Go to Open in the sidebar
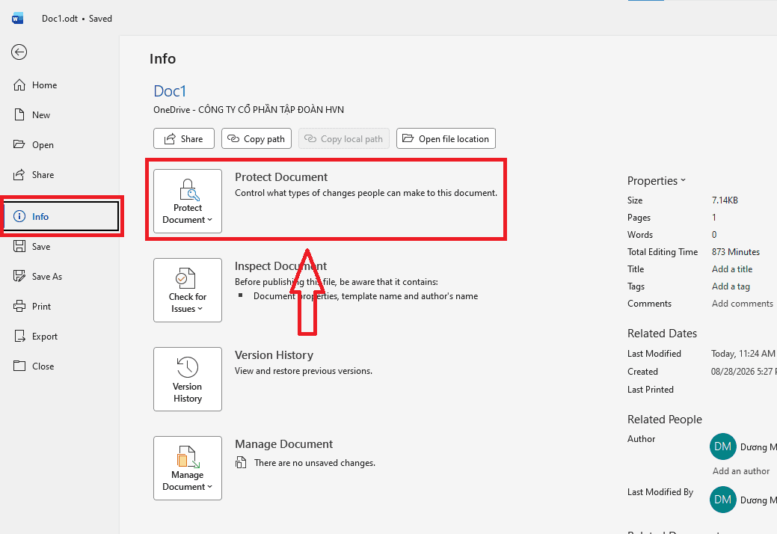The image size is (777, 534). 60,144
